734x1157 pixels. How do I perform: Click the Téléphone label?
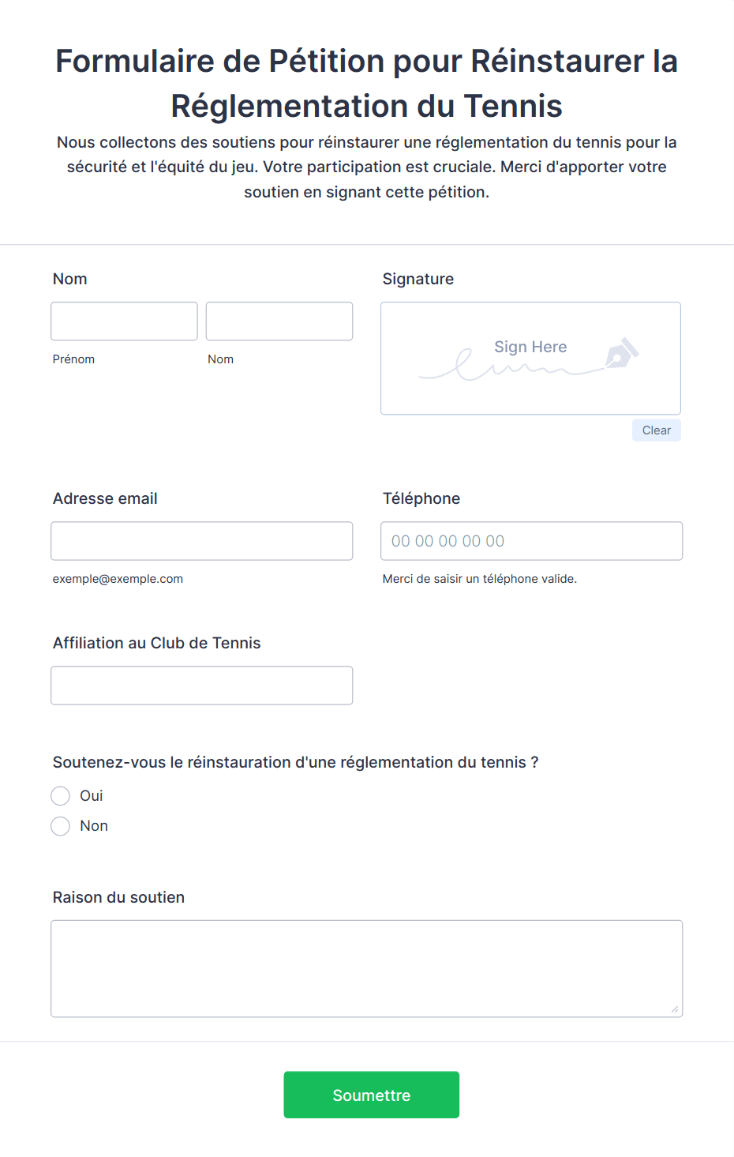pos(421,498)
